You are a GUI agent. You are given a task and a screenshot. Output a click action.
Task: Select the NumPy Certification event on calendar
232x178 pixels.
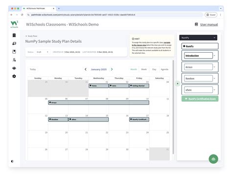(139, 119)
